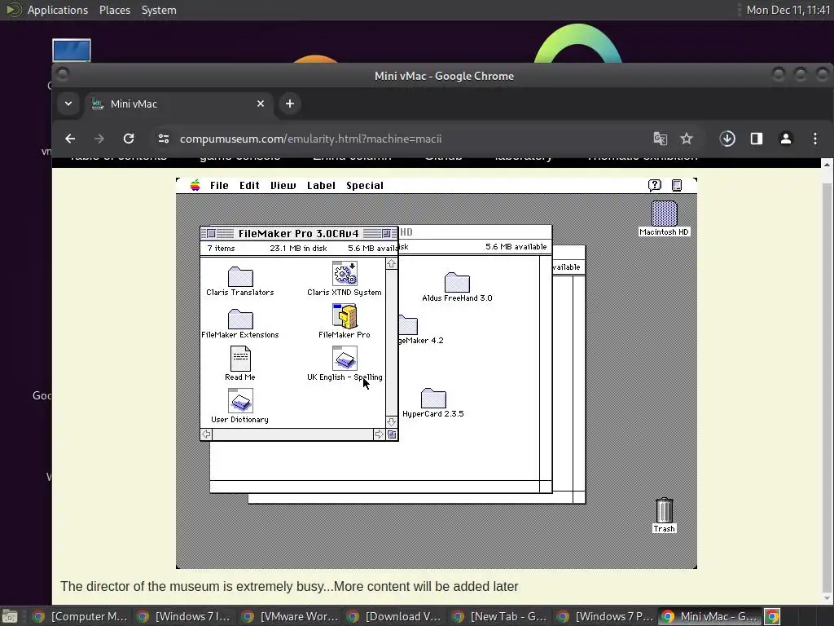View site information icon in address bar

[164, 139]
